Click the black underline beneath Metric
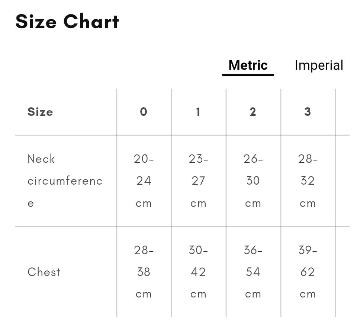Viewport: 357px width, 328px height. [x=248, y=75]
